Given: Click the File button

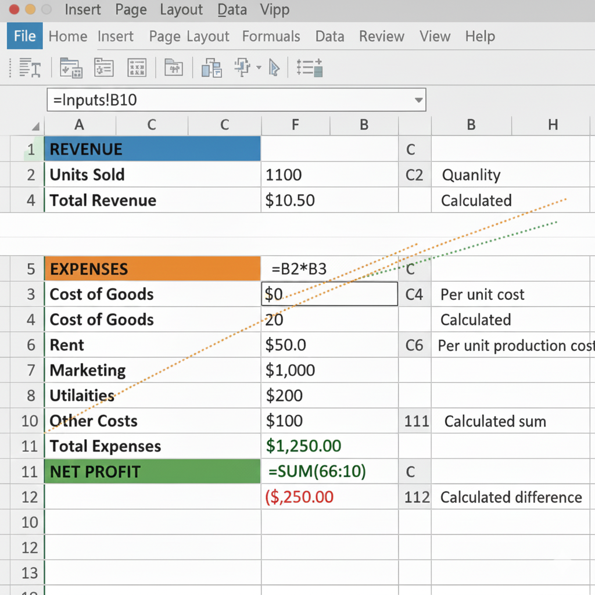Looking at the screenshot, I should [x=24, y=36].
